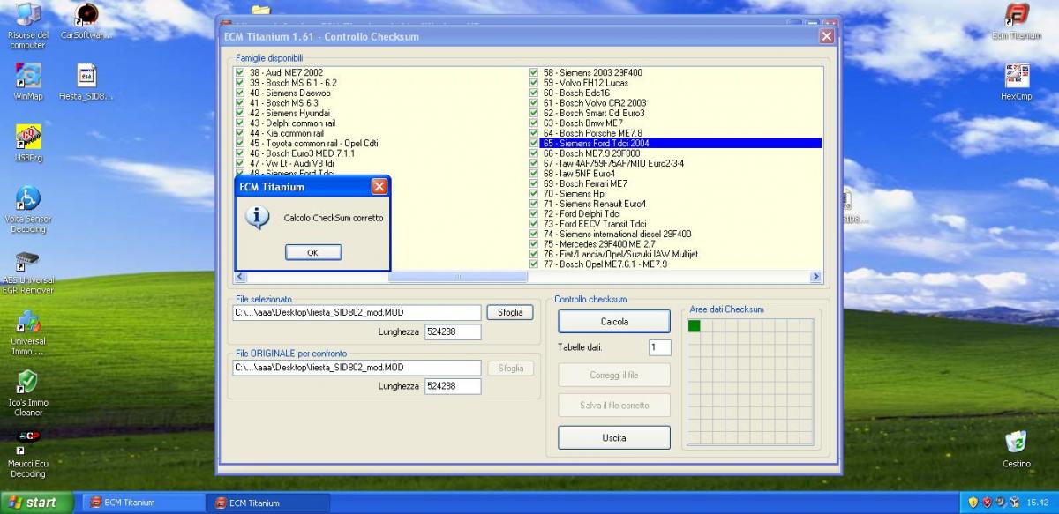Open Risorse del computer desktop icon
1059x514 pixels.
(27, 26)
